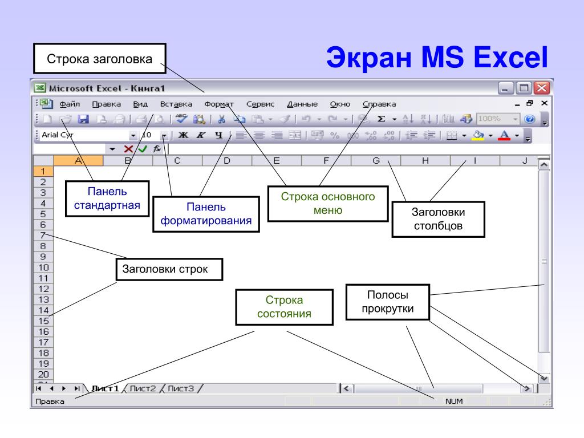The width and height of the screenshot is (584, 438).
Task: Open the 100% zoom dropdown
Action: (x=515, y=119)
